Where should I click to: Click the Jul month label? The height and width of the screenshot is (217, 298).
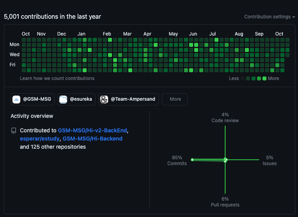tap(213, 34)
